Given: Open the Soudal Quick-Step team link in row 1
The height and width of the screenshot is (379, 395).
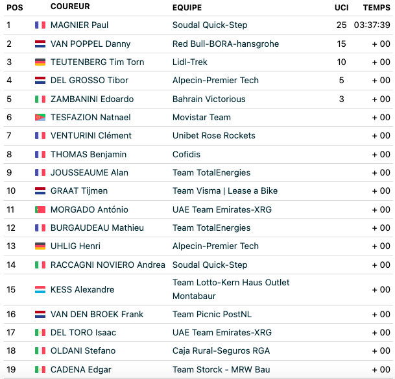Looking at the screenshot, I should point(210,25).
